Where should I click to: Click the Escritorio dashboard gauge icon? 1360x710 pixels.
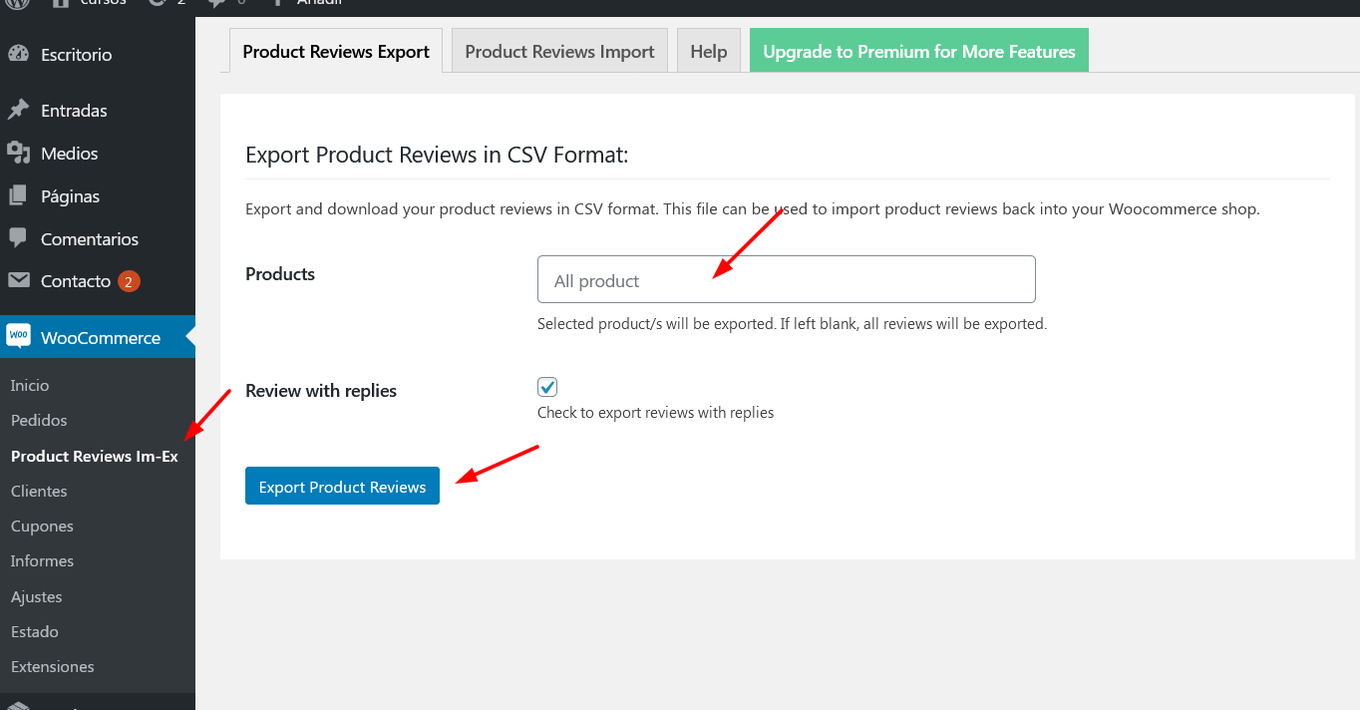[x=18, y=55]
